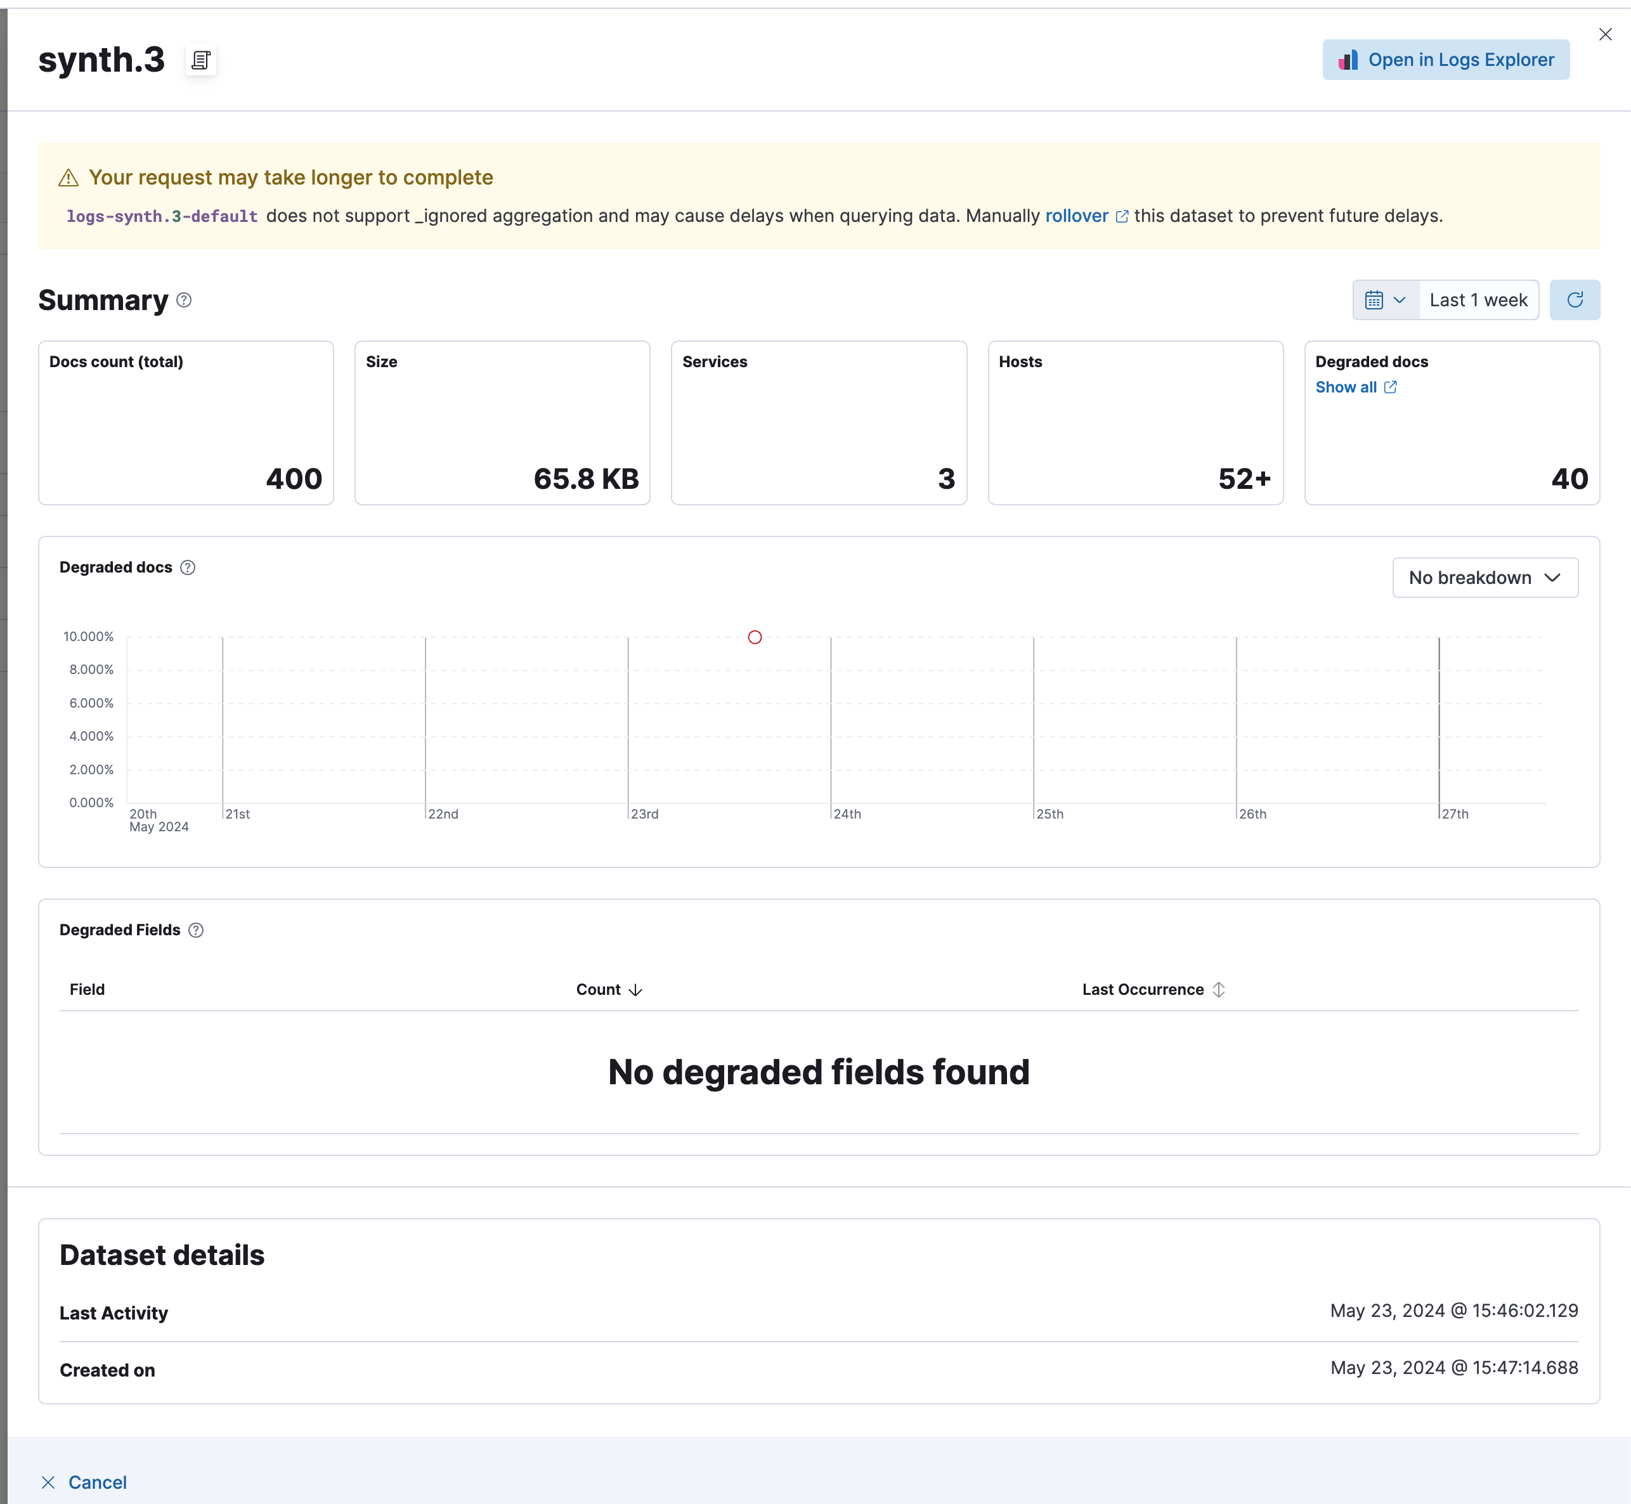
Task: Sort table by Last Occurrence
Action: 1153,990
